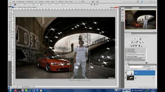Commit the transform with the checkmark icon
The image size is (165, 92).
click(97, 5)
